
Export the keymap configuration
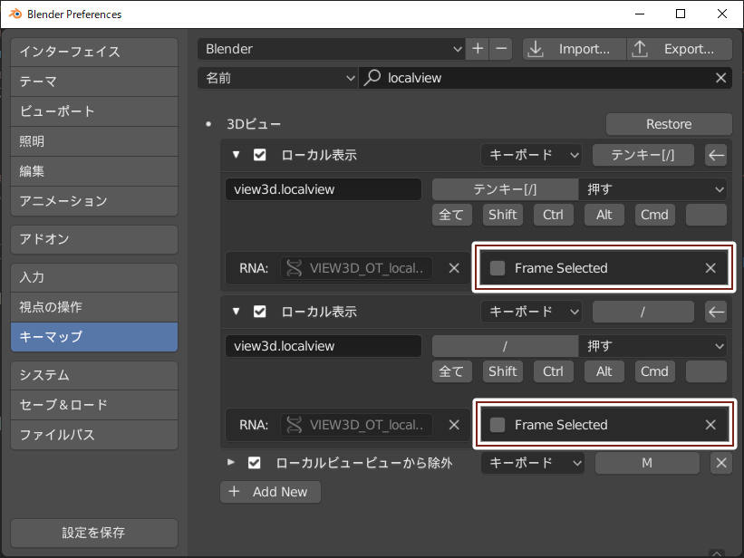point(680,49)
